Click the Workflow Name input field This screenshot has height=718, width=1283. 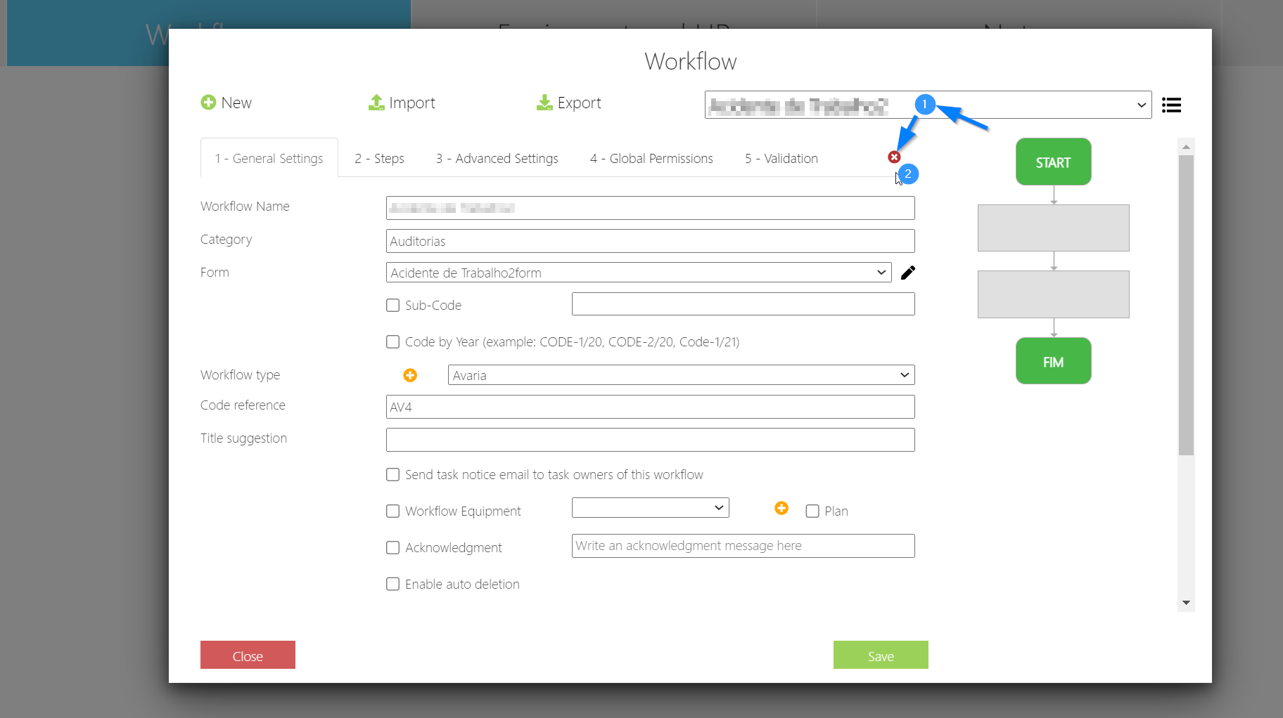point(650,208)
